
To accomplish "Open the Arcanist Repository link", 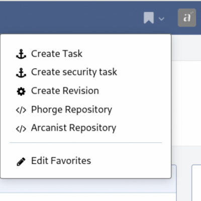I will click(73, 128).
